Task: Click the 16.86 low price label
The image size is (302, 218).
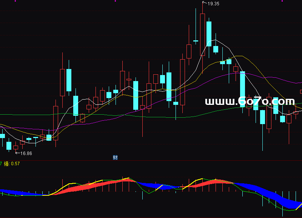Action: pyautogui.click(x=26, y=154)
